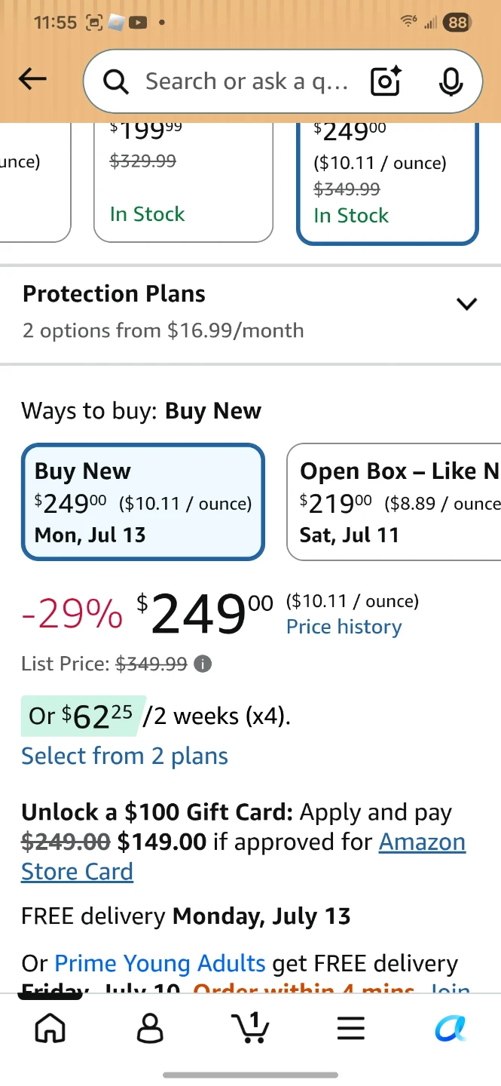
Task: Open the Rufus AI assistant icon
Action: click(451, 1027)
